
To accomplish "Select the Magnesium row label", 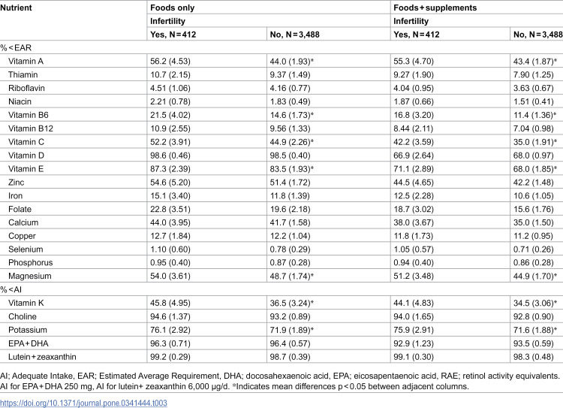I will pyautogui.click(x=30, y=276).
